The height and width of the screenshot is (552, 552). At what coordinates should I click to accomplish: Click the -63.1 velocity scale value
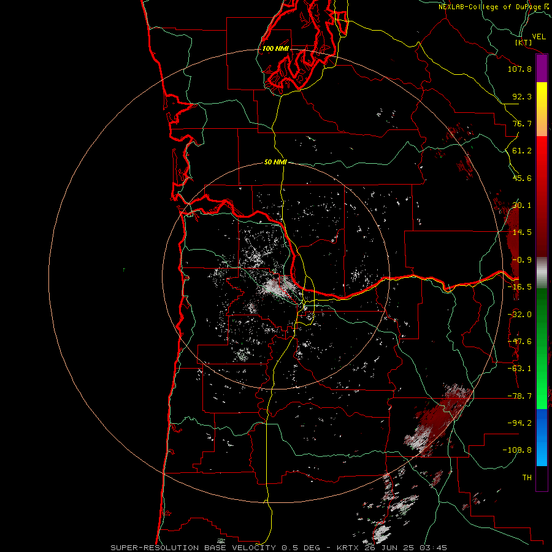pyautogui.click(x=519, y=369)
